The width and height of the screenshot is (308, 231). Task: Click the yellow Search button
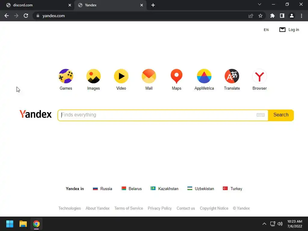click(281, 115)
